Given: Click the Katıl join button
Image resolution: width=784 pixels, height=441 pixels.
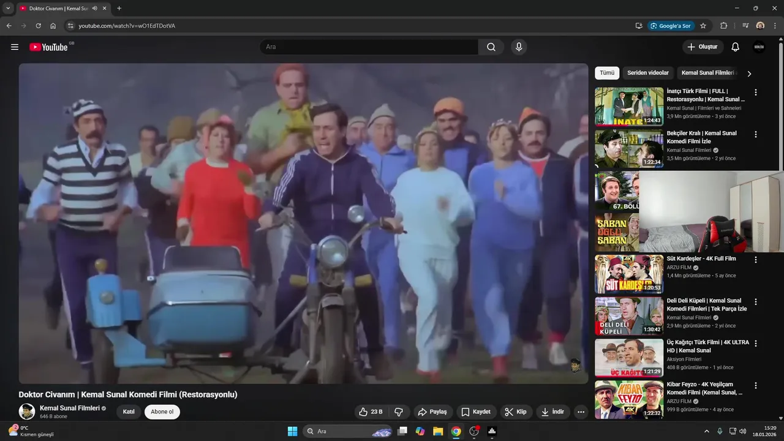Looking at the screenshot, I should point(129,412).
